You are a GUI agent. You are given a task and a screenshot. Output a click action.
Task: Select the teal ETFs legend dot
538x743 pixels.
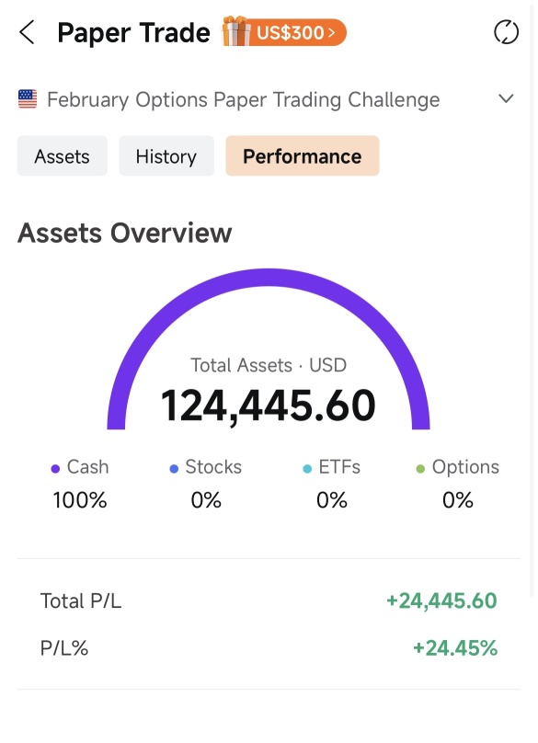[x=307, y=469]
